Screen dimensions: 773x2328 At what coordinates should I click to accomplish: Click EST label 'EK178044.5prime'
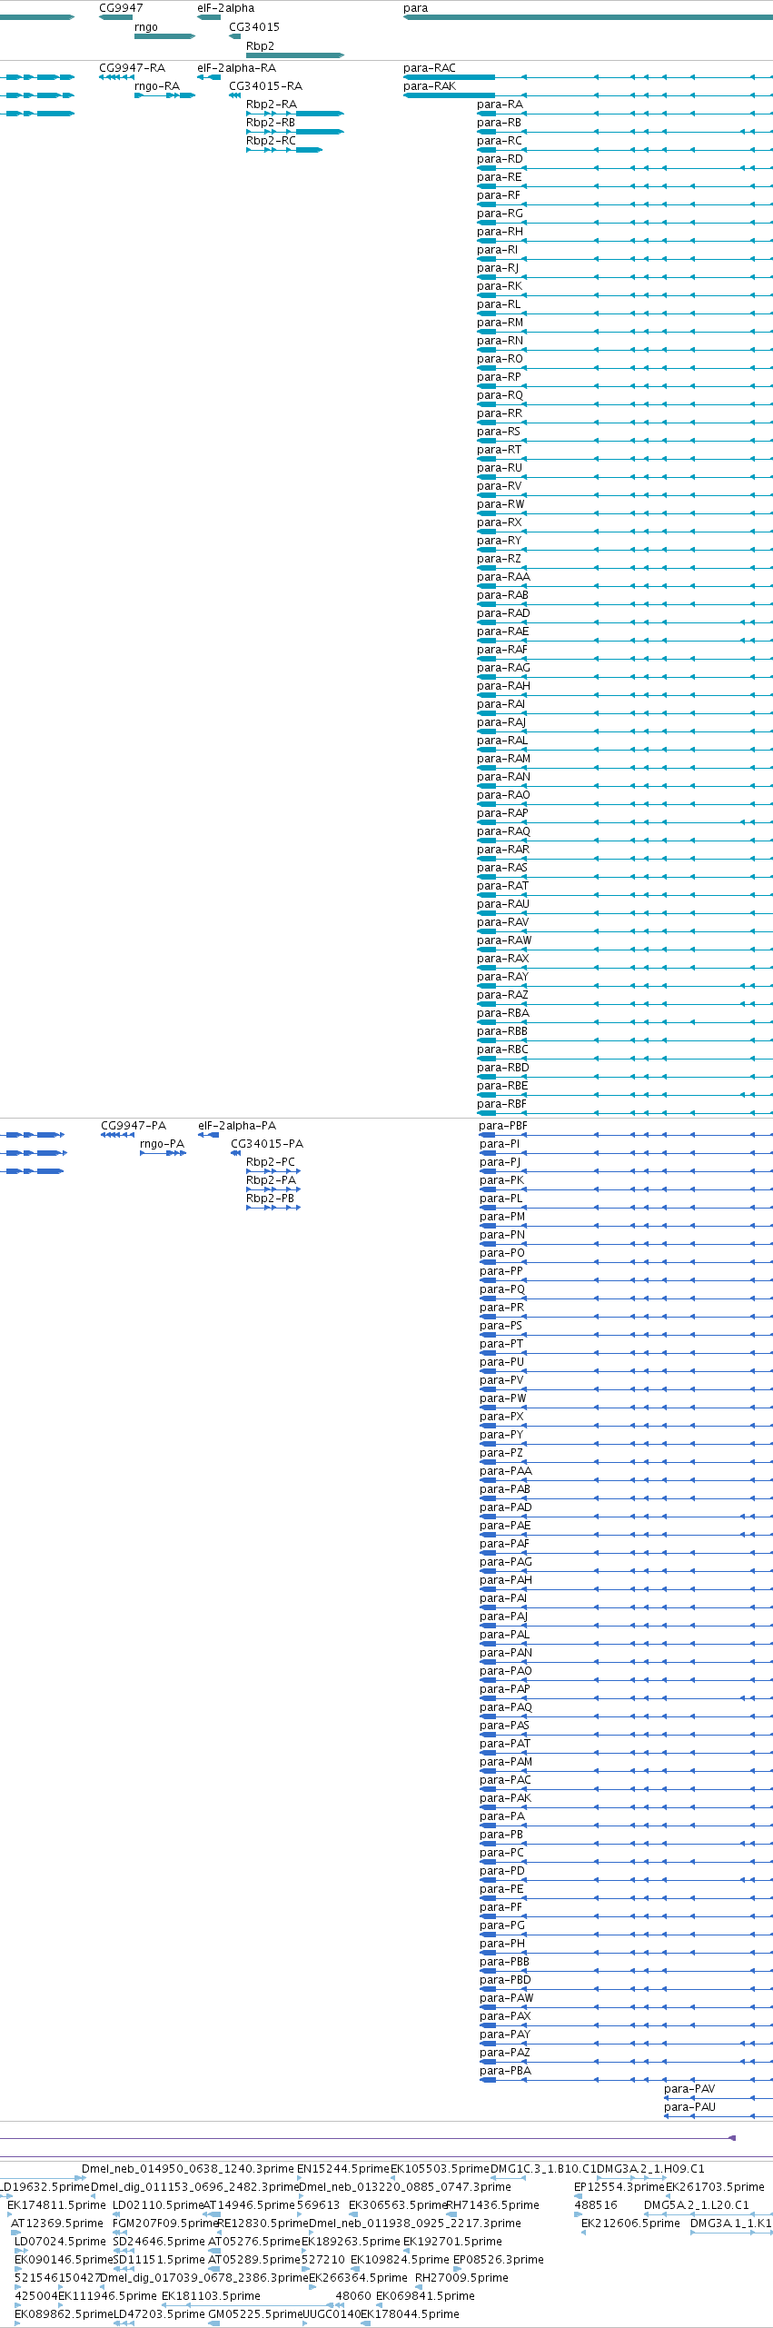click(410, 2314)
